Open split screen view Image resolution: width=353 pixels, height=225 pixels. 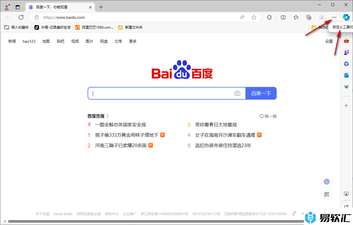click(x=283, y=17)
